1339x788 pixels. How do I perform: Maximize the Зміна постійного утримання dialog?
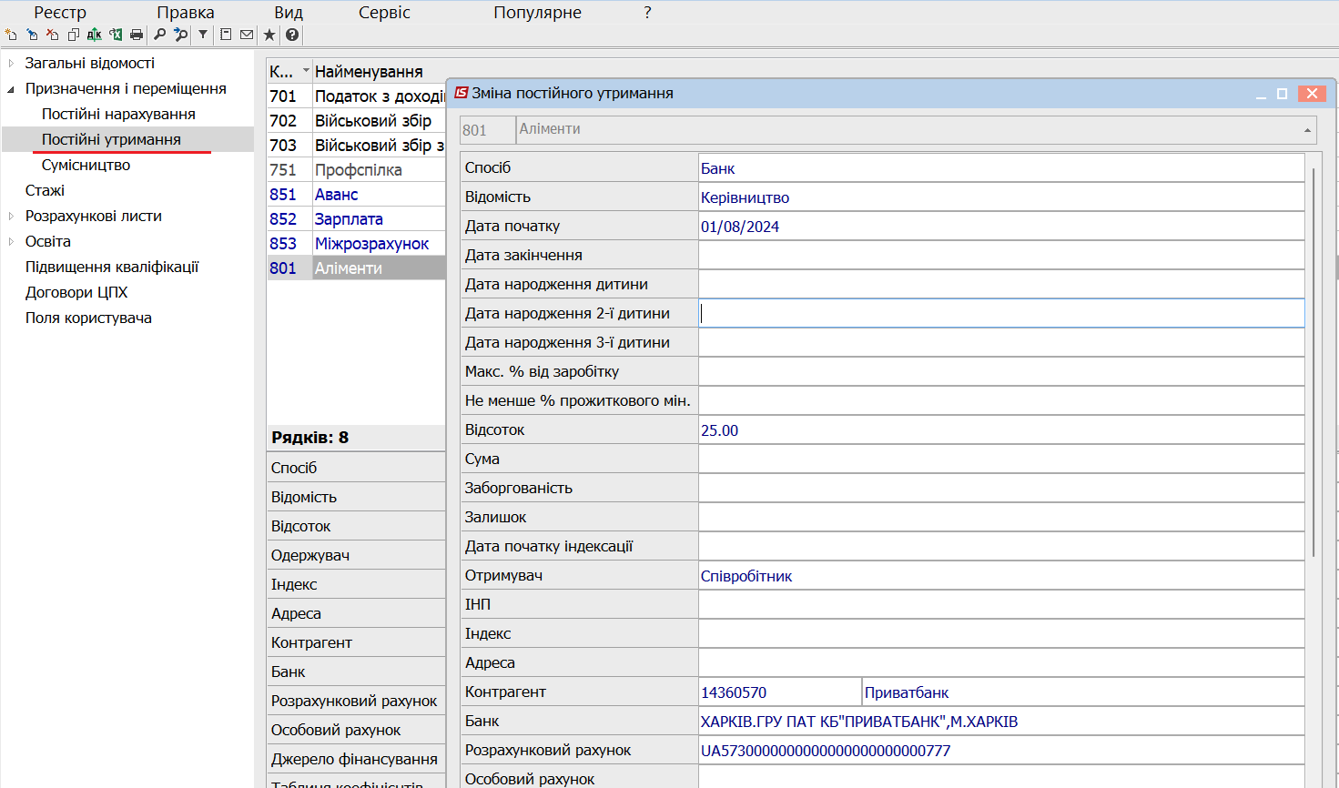pos(1282,94)
